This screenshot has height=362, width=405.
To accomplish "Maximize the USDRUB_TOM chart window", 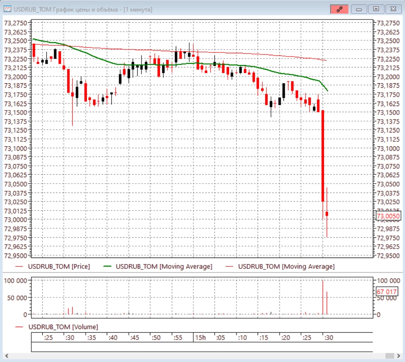I will 376,9.
